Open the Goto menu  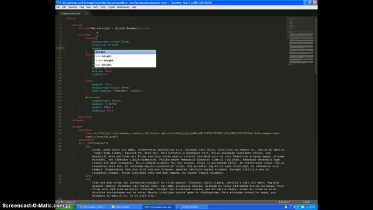click(x=96, y=8)
